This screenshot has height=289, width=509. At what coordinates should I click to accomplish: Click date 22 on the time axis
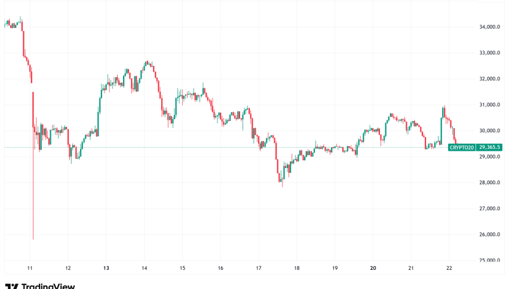[x=450, y=268]
